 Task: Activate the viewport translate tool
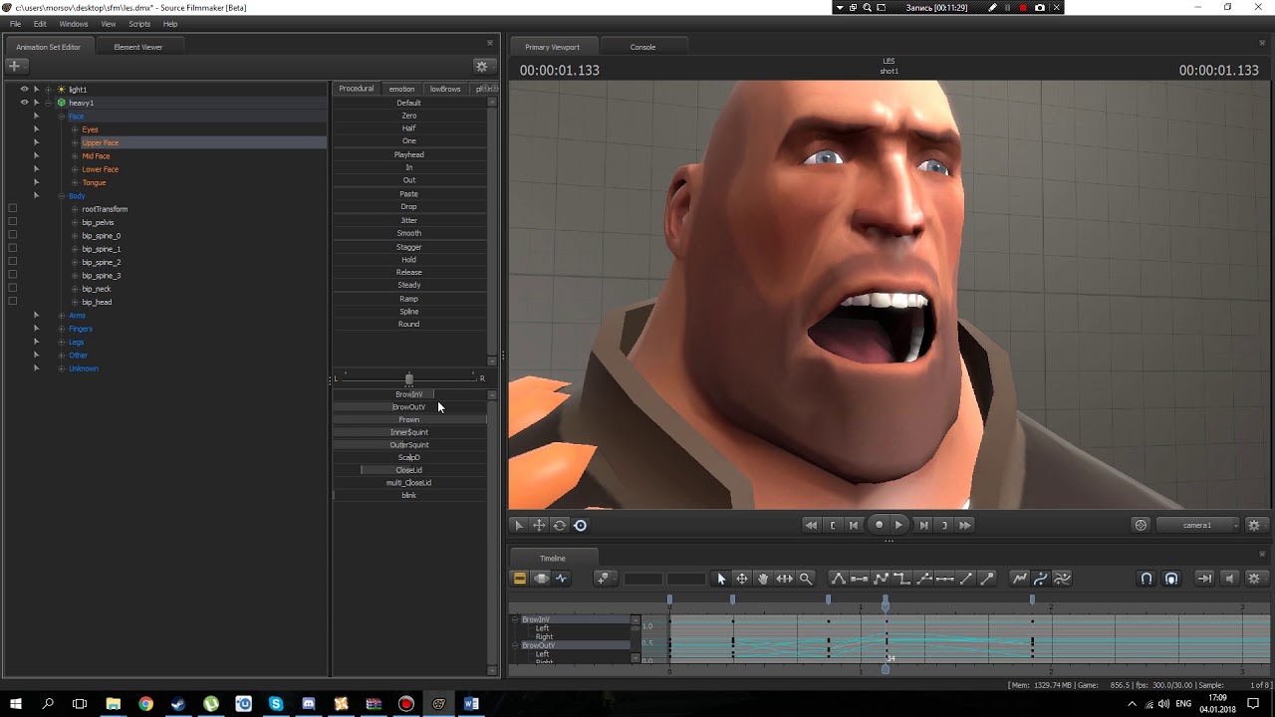click(539, 525)
